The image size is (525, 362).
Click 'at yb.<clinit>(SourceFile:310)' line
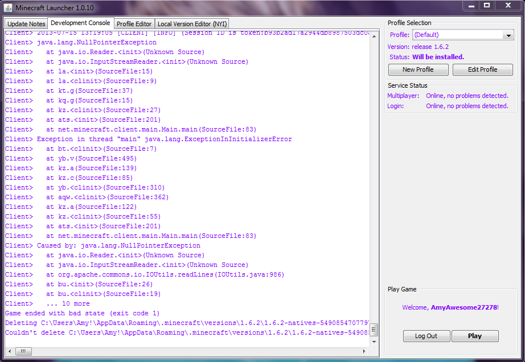point(85,187)
